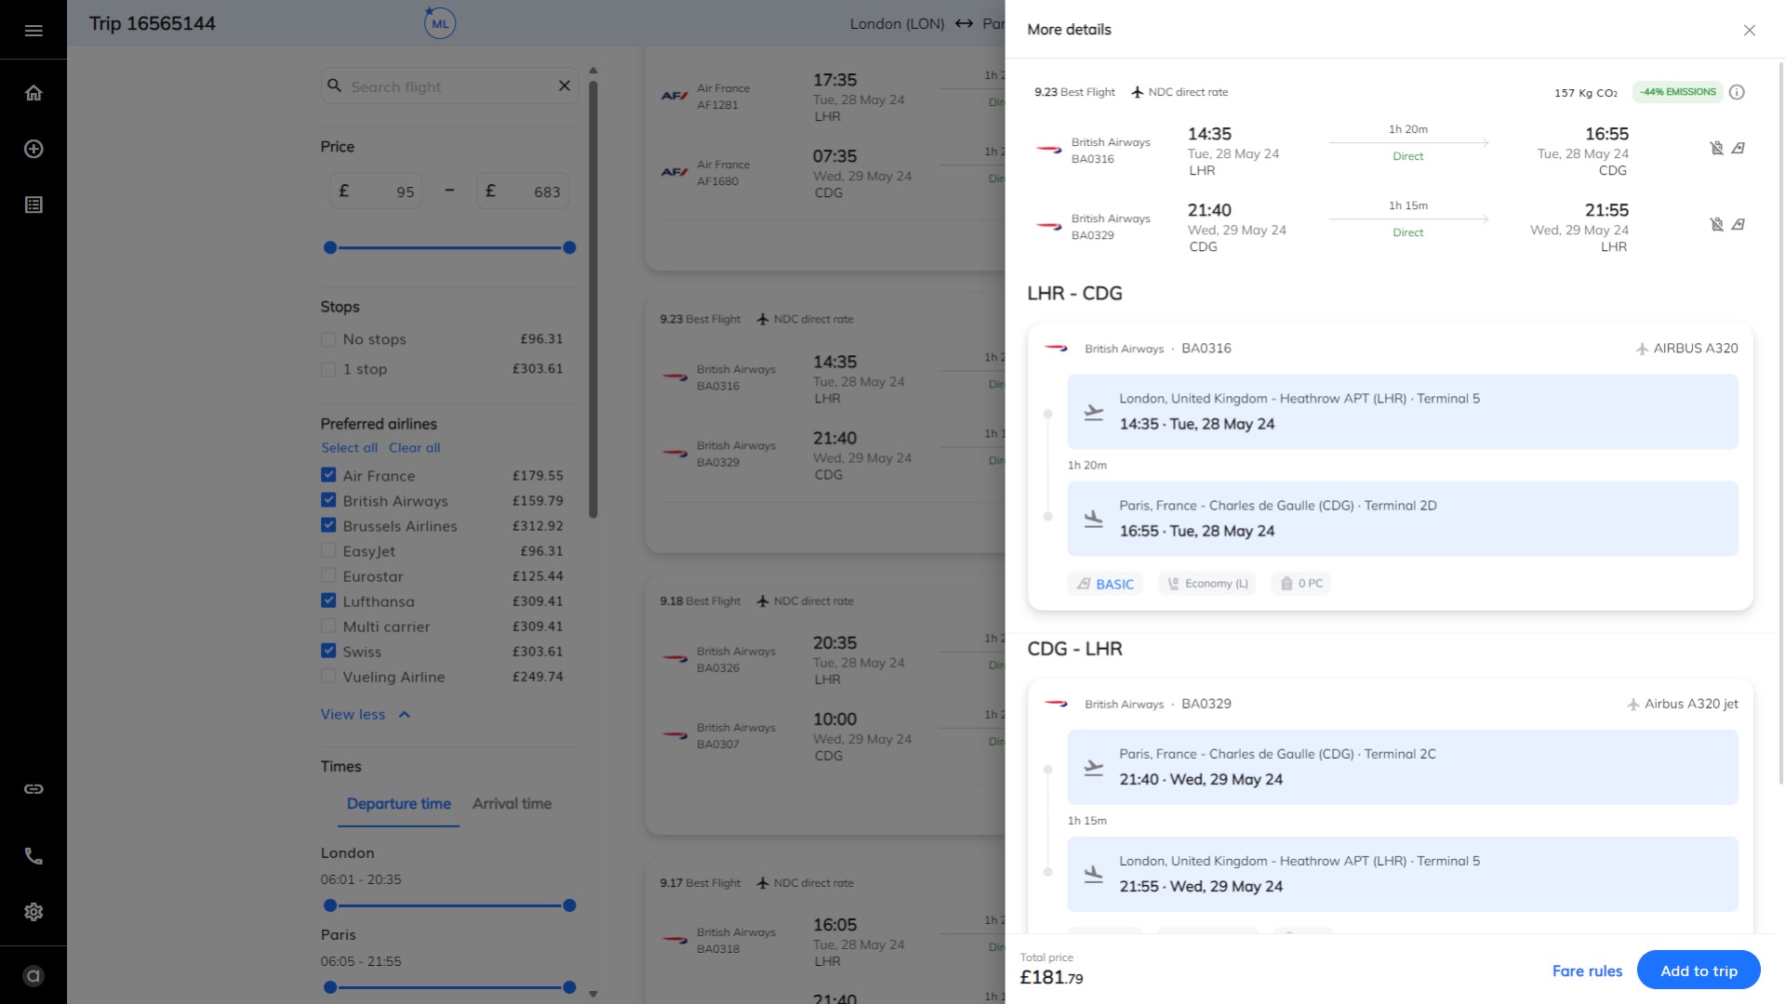Click the departure plane icon for 14:35 LHR
Image resolution: width=1786 pixels, height=1004 pixels.
pyautogui.click(x=1094, y=412)
